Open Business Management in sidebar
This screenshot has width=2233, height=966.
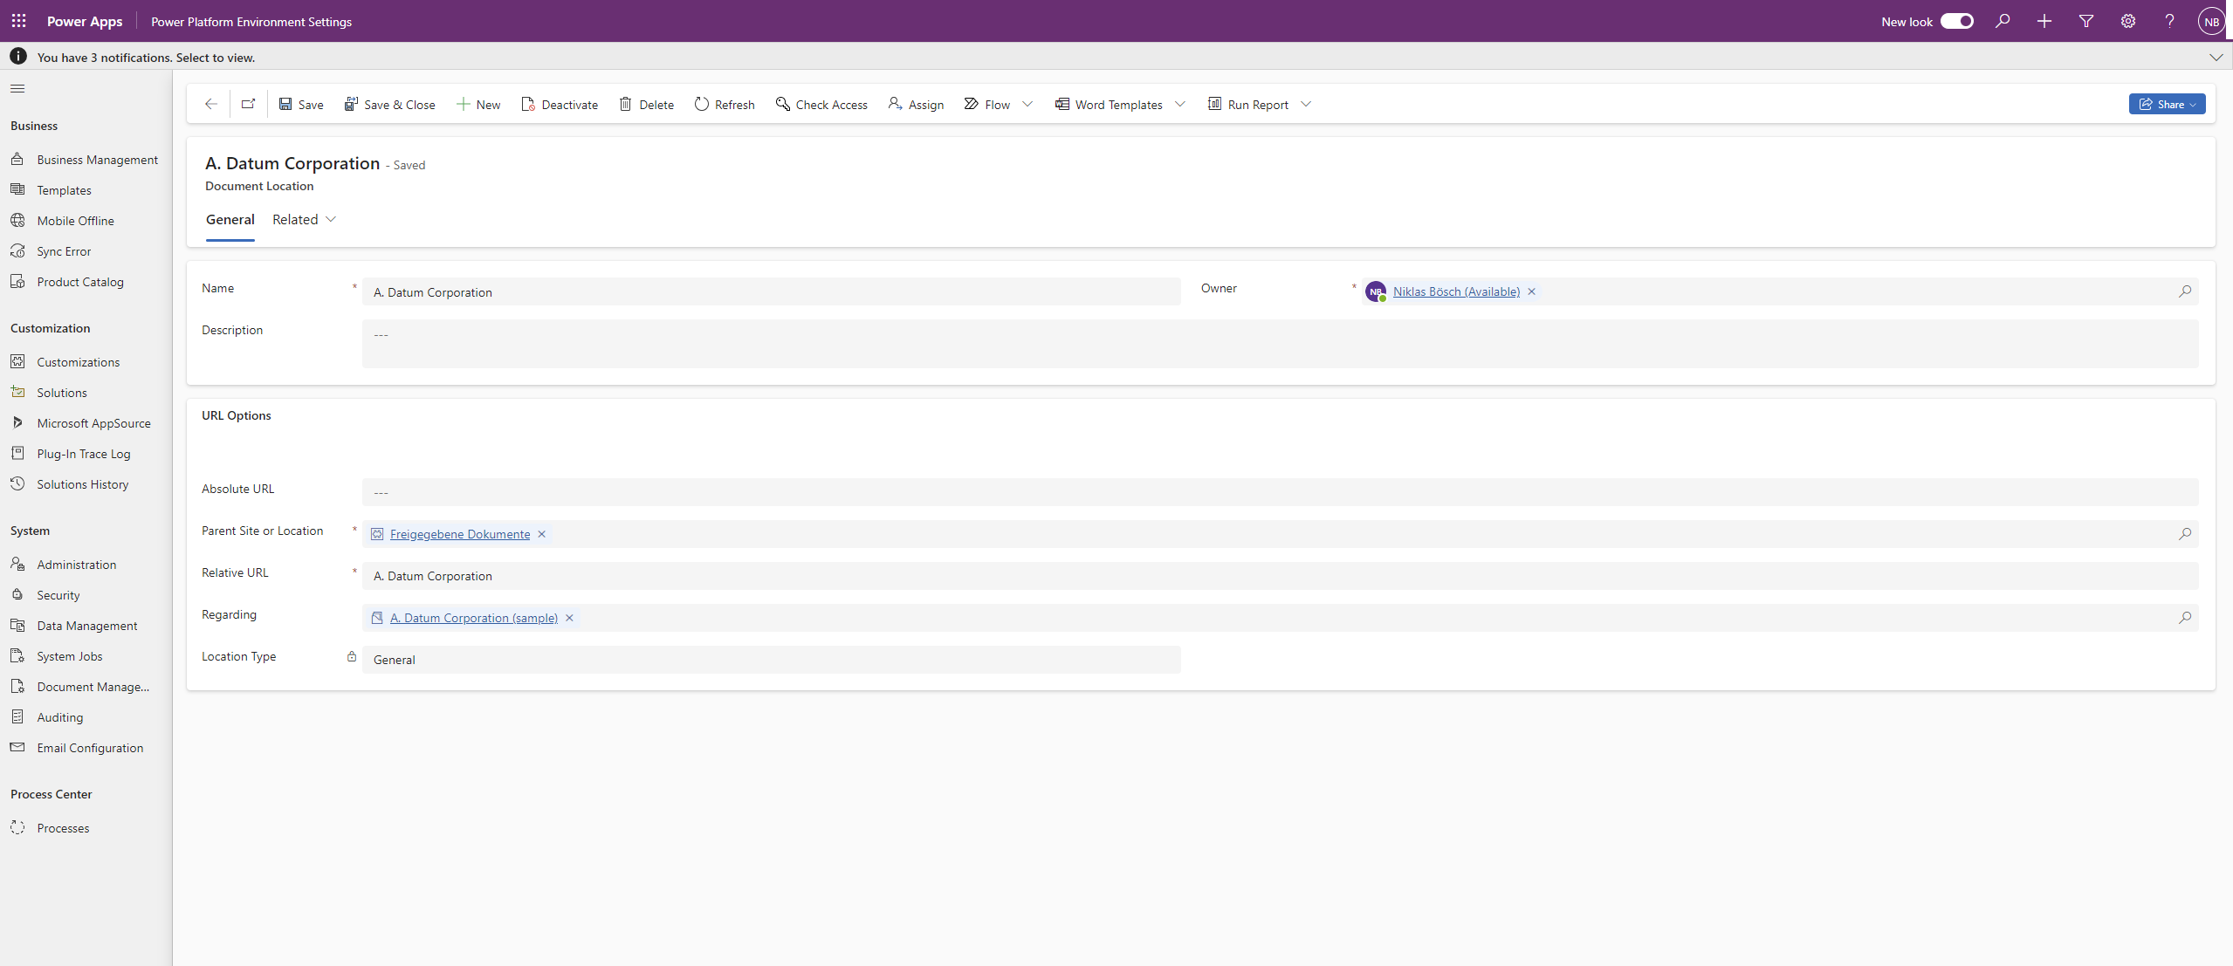(86, 160)
